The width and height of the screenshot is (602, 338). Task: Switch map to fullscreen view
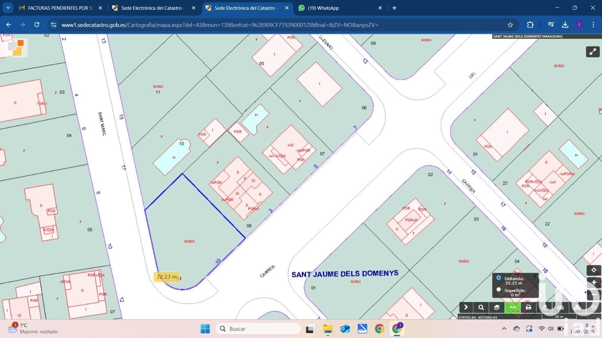click(593, 52)
